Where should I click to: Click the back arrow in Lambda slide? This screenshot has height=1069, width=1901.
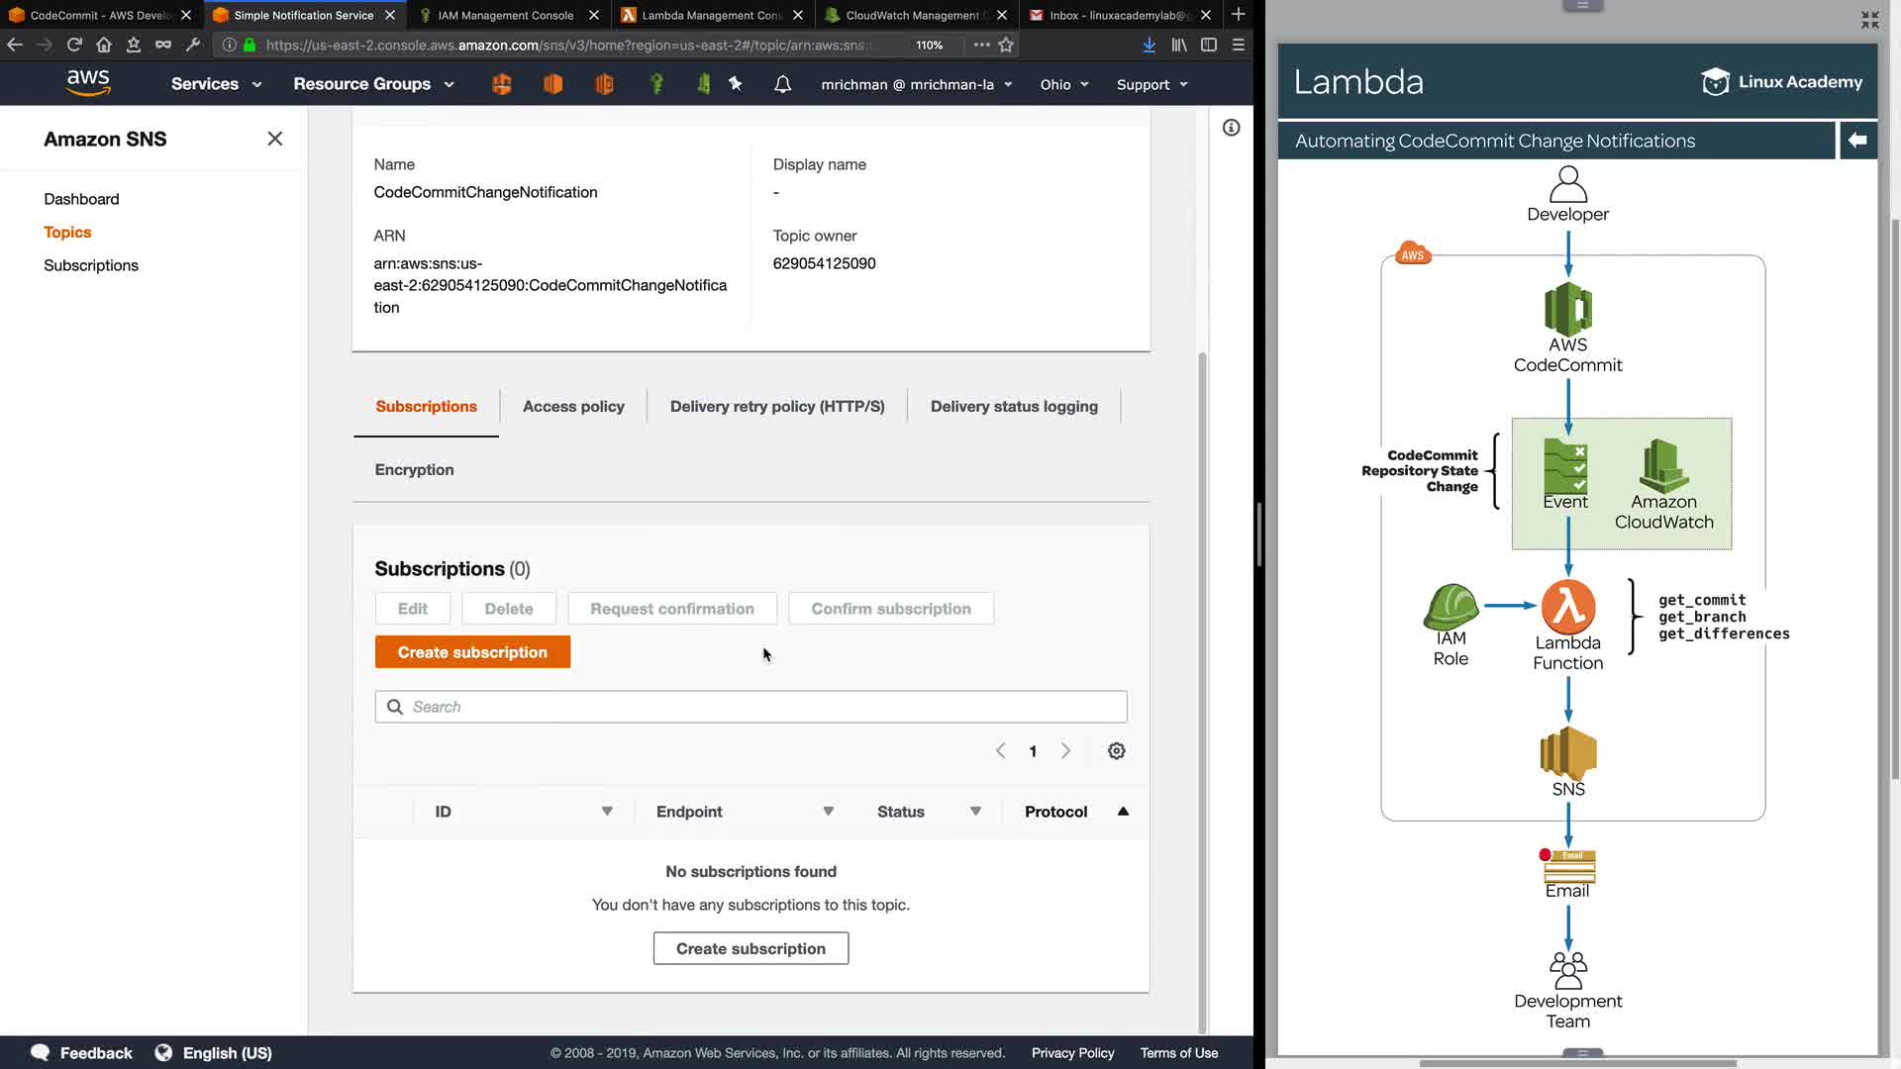point(1857,141)
